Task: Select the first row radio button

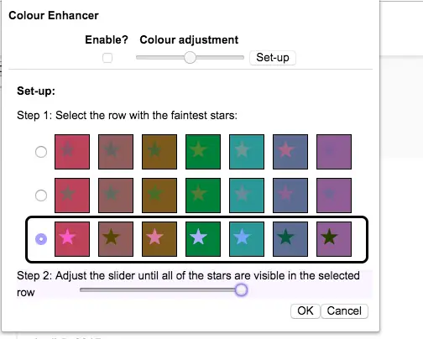Action: (41, 152)
